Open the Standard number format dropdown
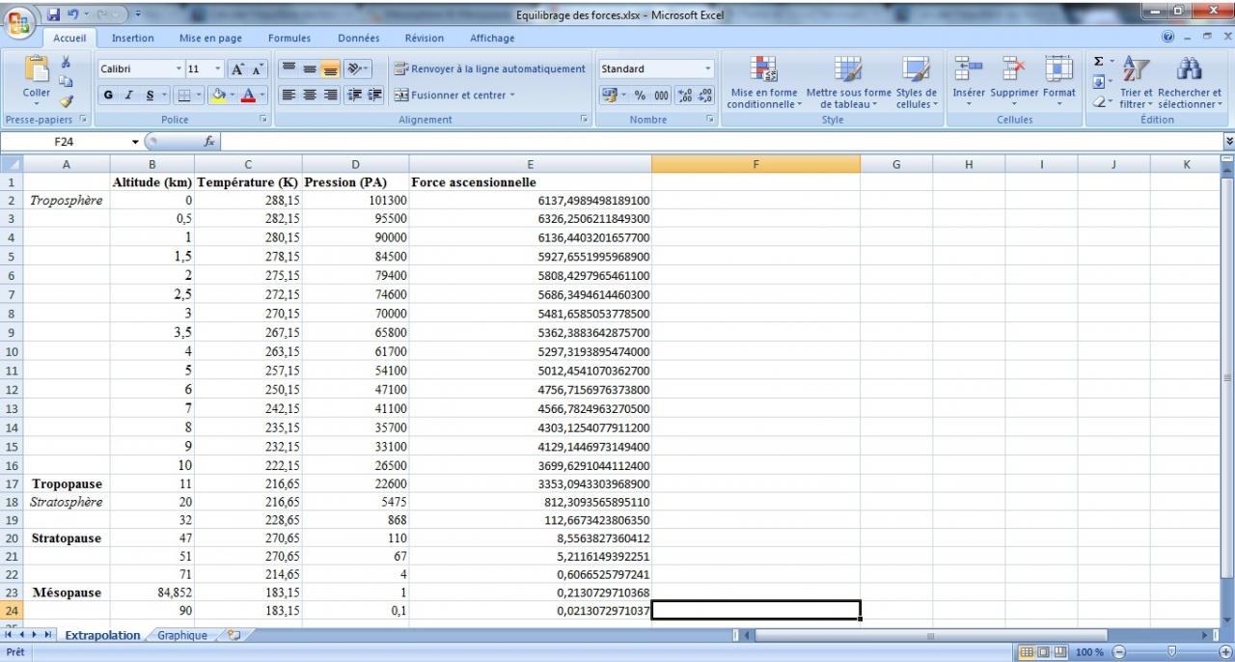Image resolution: width=1235 pixels, height=662 pixels. [707, 69]
